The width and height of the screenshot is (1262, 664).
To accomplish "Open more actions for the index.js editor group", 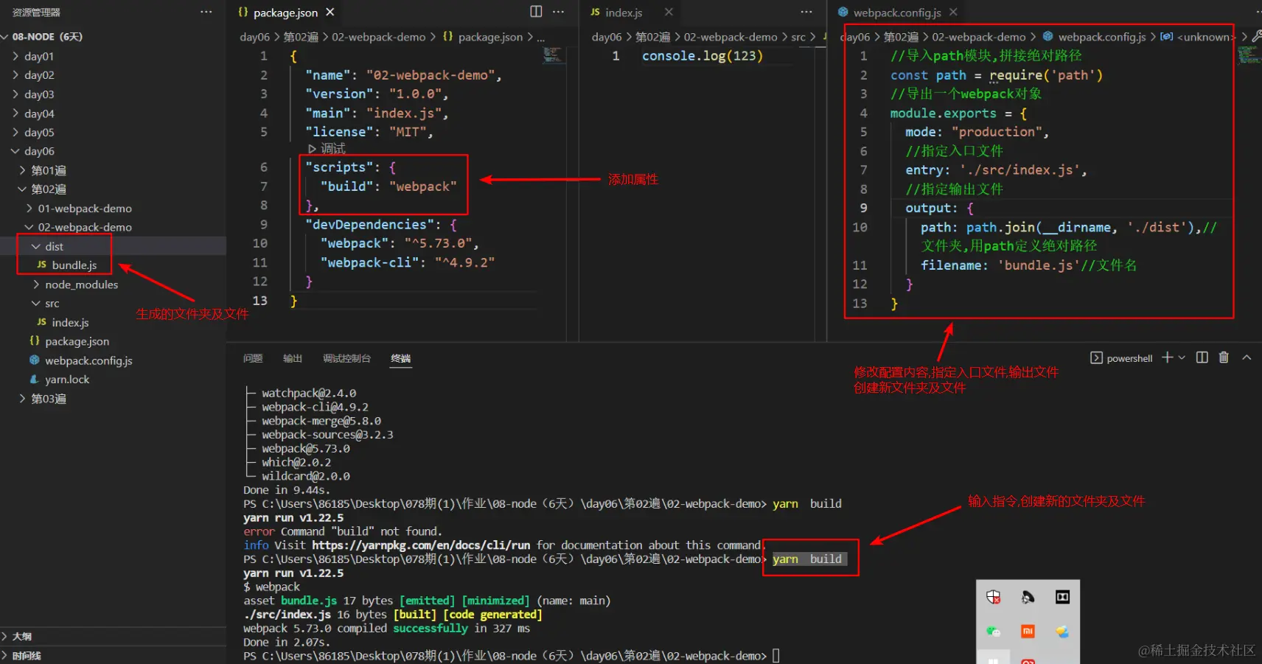I will (x=806, y=12).
